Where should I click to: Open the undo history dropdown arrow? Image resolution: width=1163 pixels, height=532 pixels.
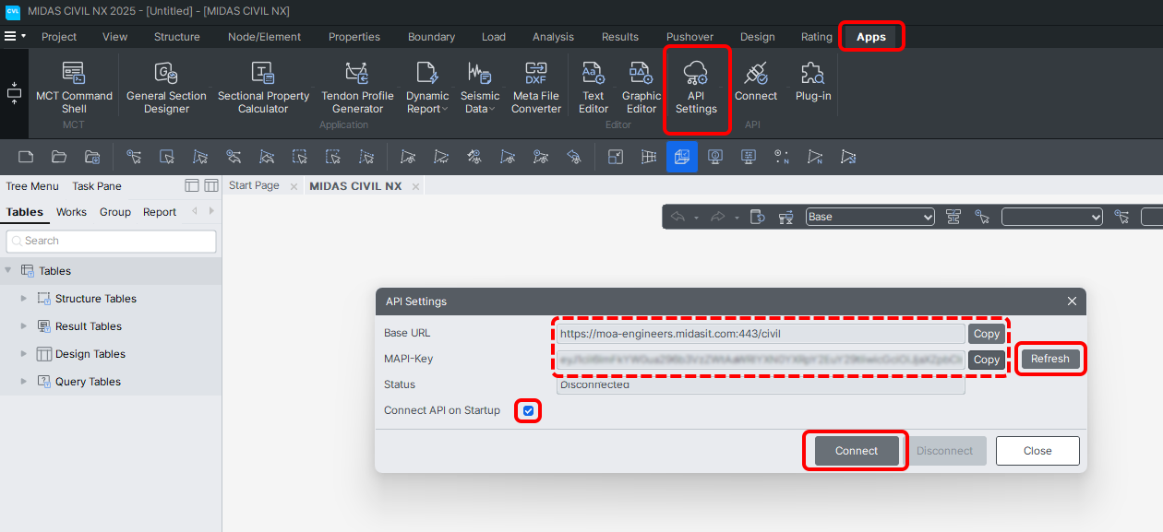[696, 218]
